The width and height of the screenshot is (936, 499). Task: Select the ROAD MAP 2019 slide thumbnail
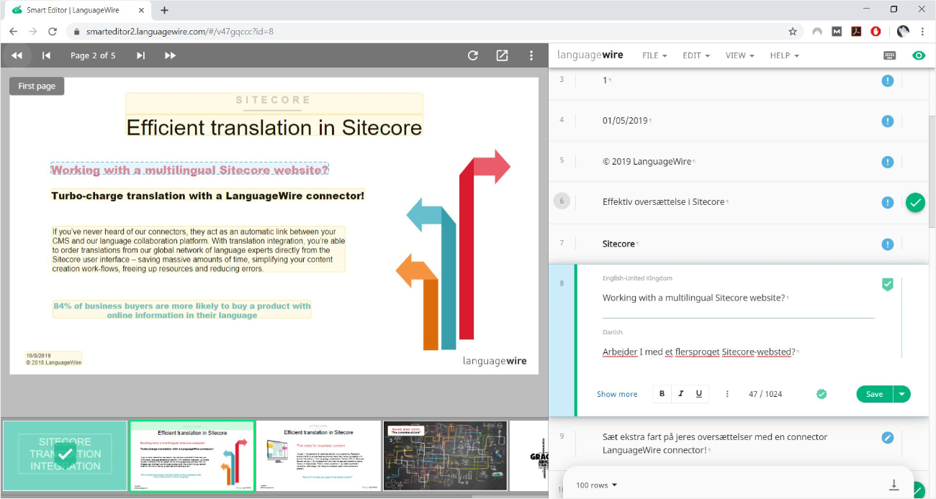click(445, 455)
